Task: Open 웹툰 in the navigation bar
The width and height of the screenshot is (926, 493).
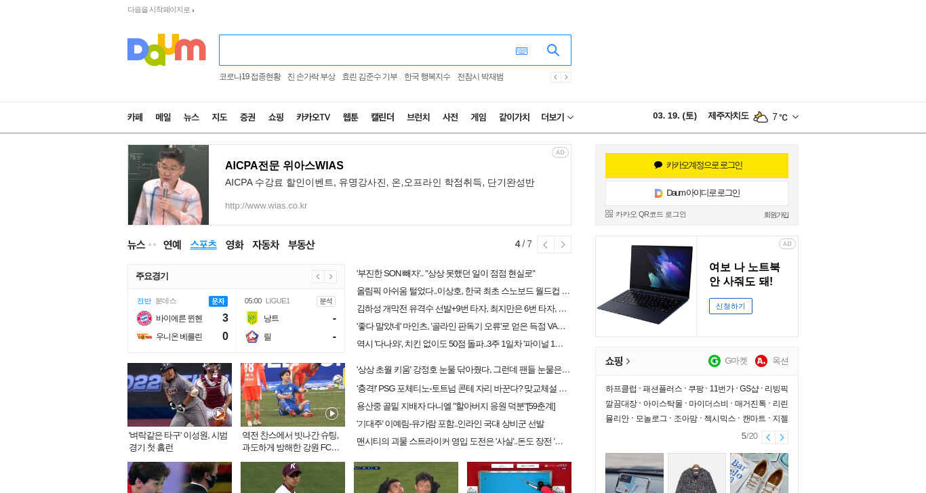Action: coord(350,117)
